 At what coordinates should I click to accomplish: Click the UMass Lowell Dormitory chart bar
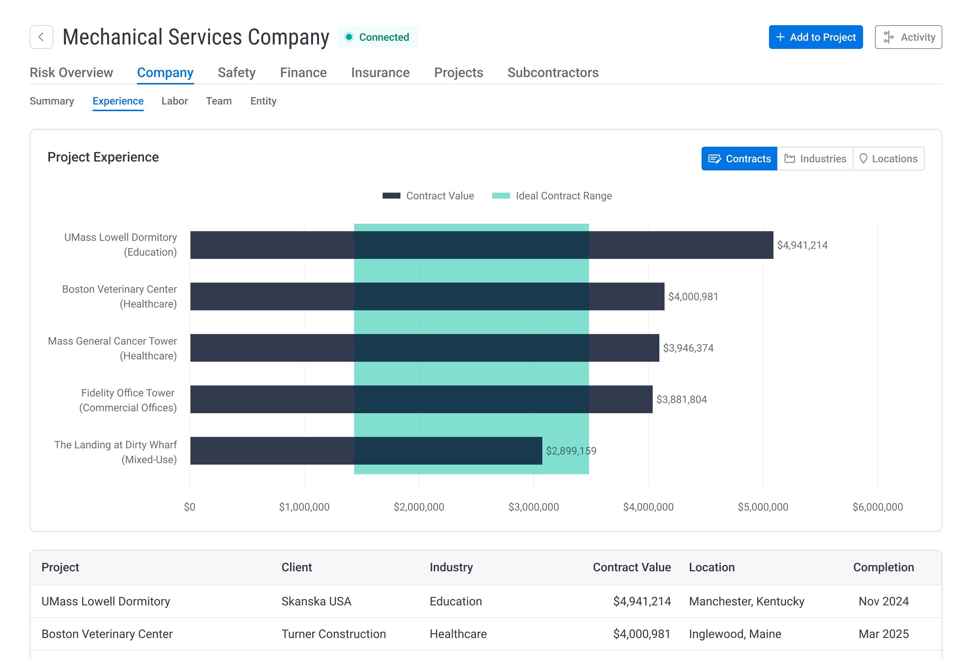pos(482,245)
